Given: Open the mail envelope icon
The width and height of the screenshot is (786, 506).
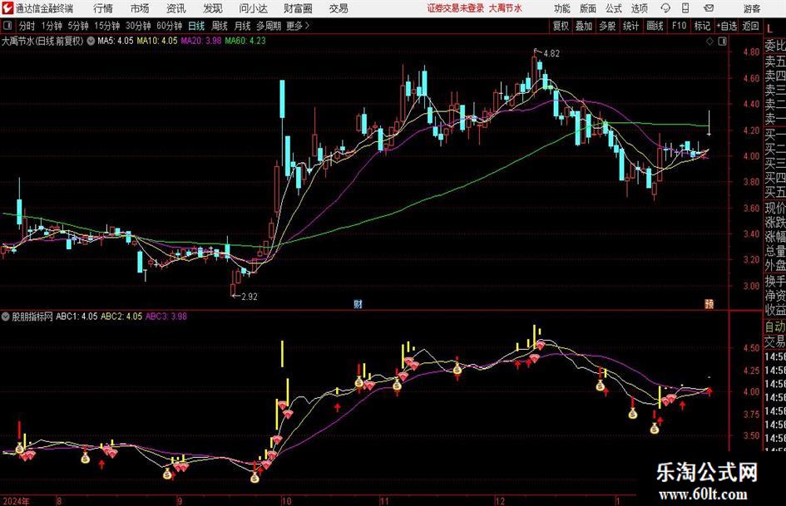Looking at the screenshot, I should pos(709,8).
